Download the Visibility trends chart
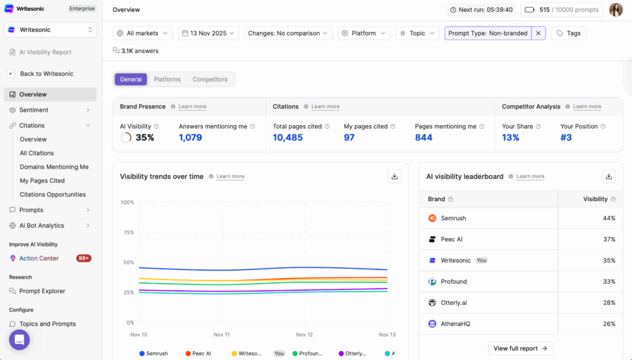 [394, 176]
